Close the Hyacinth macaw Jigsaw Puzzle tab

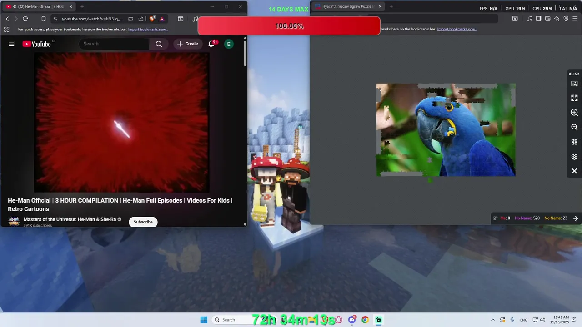tap(380, 7)
